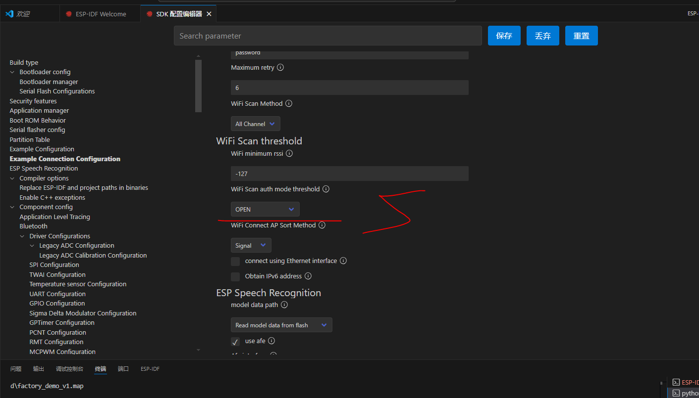This screenshot has height=398, width=699.
Task: Click info icon next to Maximum retry
Action: (x=280, y=68)
